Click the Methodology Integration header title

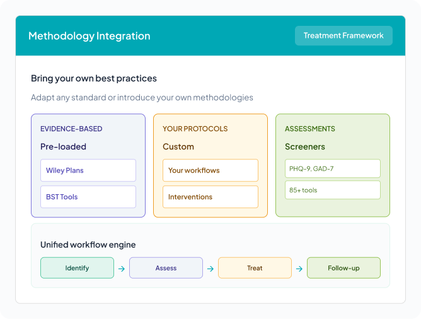(x=89, y=36)
